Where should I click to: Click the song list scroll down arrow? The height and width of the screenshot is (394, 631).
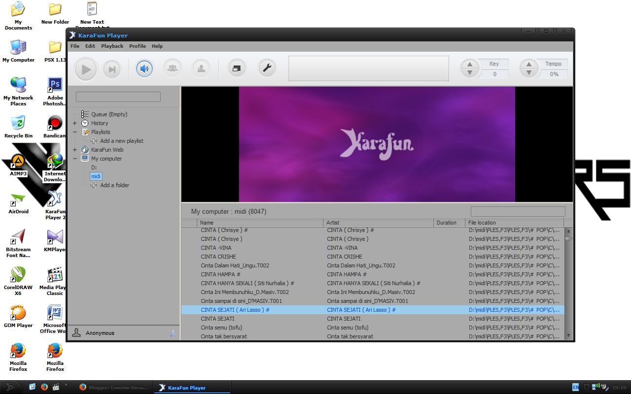[568, 335]
